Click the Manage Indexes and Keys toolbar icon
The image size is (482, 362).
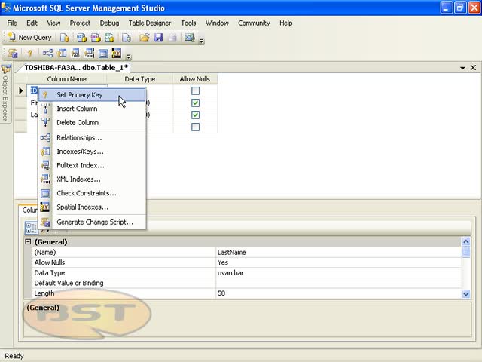[62, 54]
